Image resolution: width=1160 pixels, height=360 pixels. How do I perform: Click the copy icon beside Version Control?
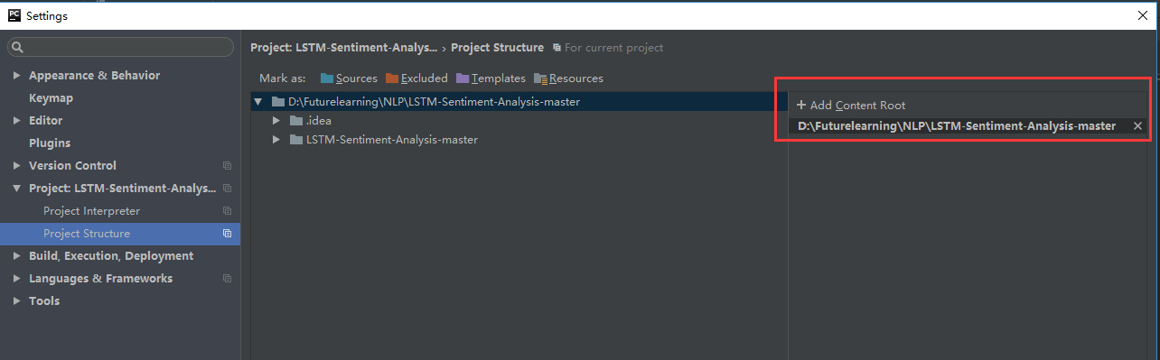227,166
